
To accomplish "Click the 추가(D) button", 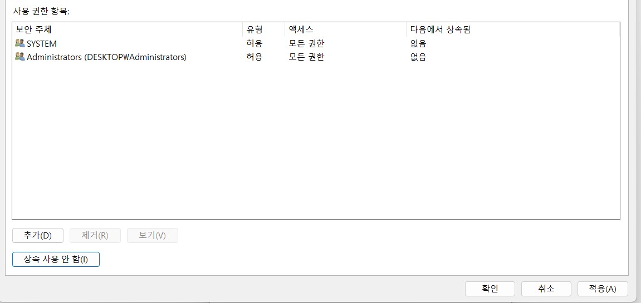I will coord(38,236).
